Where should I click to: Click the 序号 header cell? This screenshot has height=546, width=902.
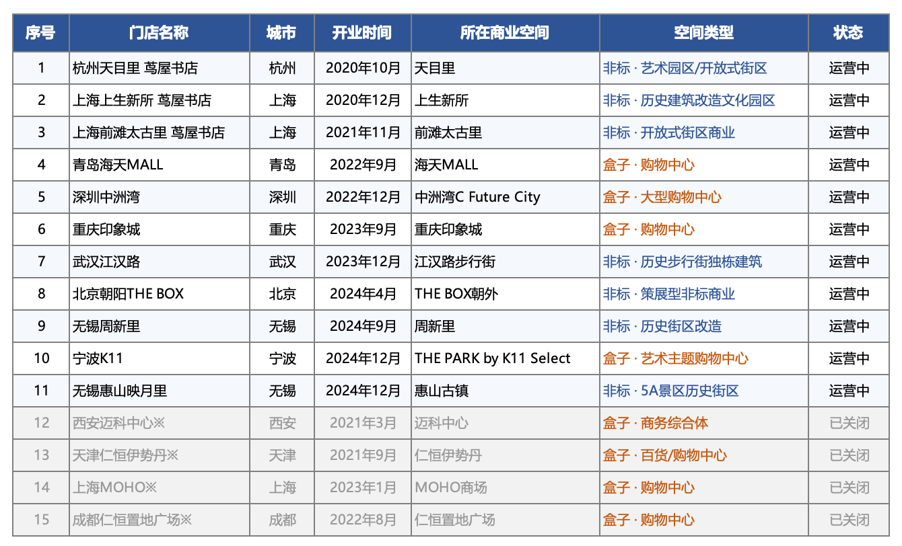pyautogui.click(x=41, y=33)
